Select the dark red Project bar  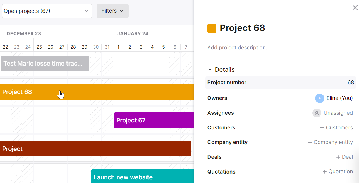95,149
